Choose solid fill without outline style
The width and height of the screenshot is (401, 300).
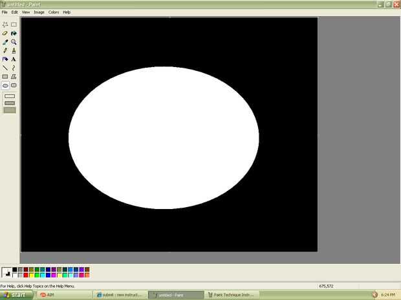point(10,110)
